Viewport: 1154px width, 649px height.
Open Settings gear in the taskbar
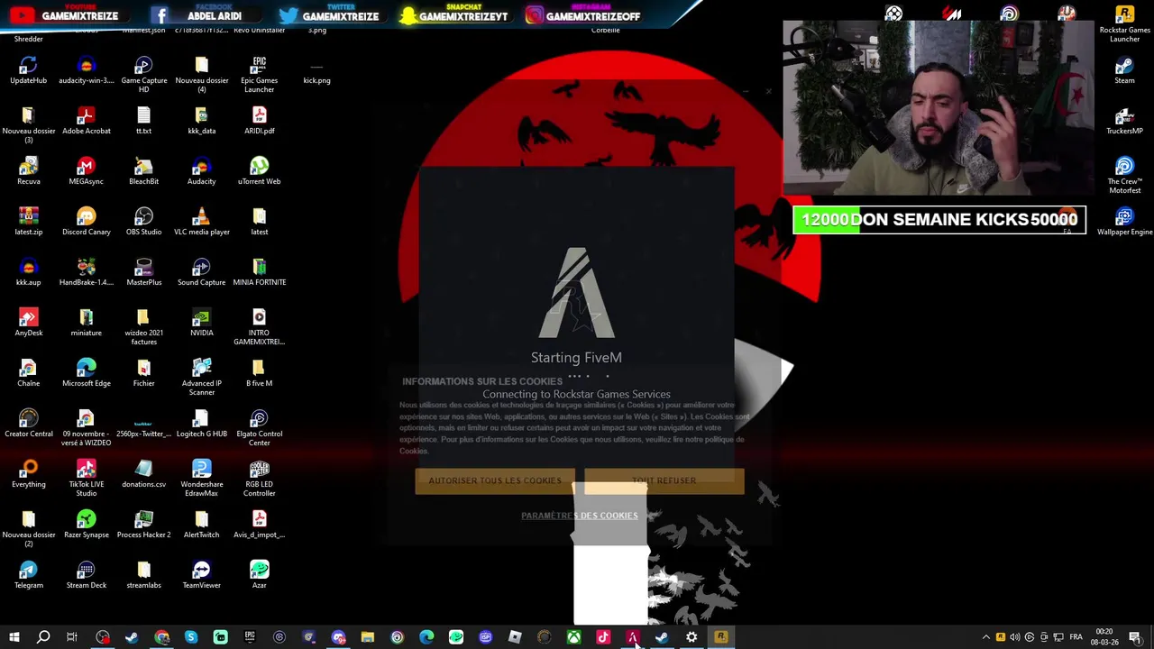pyautogui.click(x=691, y=637)
